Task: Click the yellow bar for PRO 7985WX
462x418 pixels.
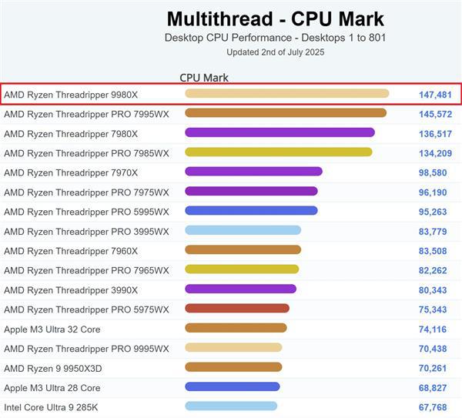Action: (x=278, y=152)
